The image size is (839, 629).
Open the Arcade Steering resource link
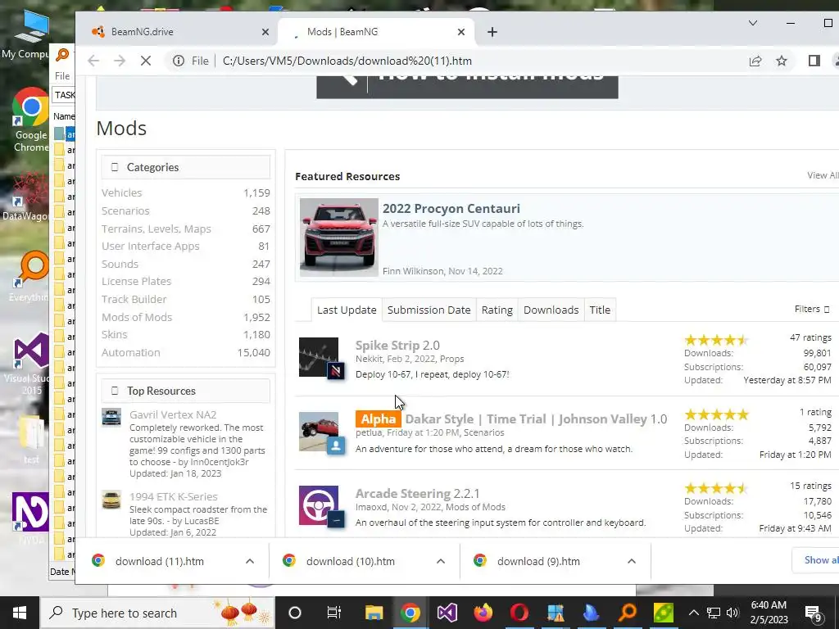click(x=403, y=494)
